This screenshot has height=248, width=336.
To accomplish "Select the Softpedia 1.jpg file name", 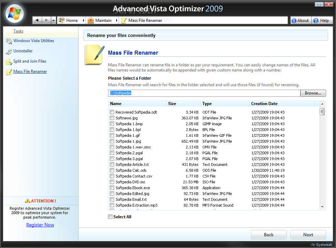I will tap(129, 141).
